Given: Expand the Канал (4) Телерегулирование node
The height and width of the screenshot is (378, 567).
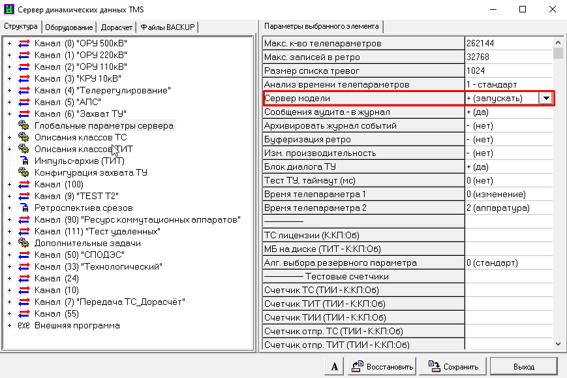Looking at the screenshot, I should point(9,90).
